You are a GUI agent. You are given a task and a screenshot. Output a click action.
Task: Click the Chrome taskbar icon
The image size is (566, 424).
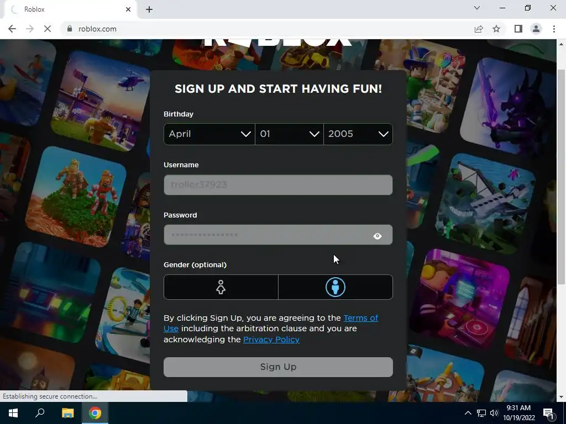(95, 413)
